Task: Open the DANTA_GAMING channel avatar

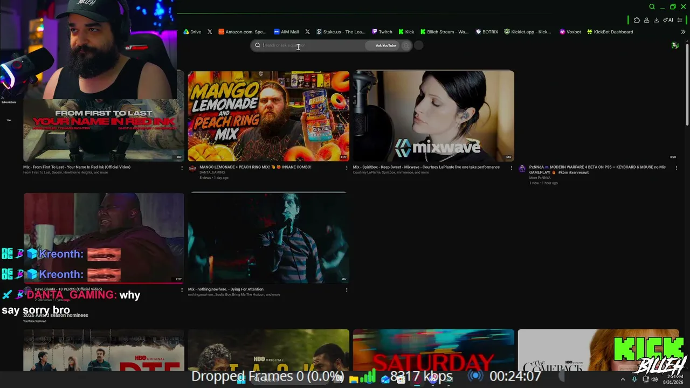Action: pyautogui.click(x=192, y=169)
